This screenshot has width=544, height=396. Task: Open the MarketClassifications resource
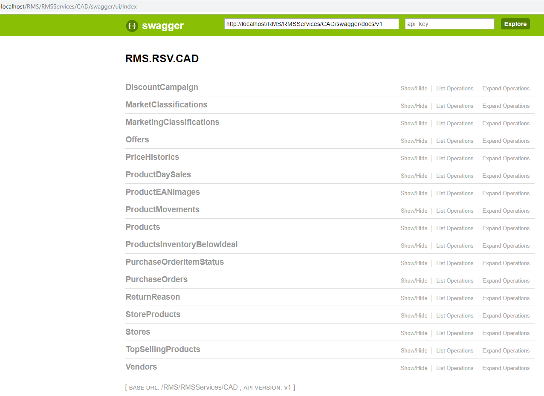166,104
